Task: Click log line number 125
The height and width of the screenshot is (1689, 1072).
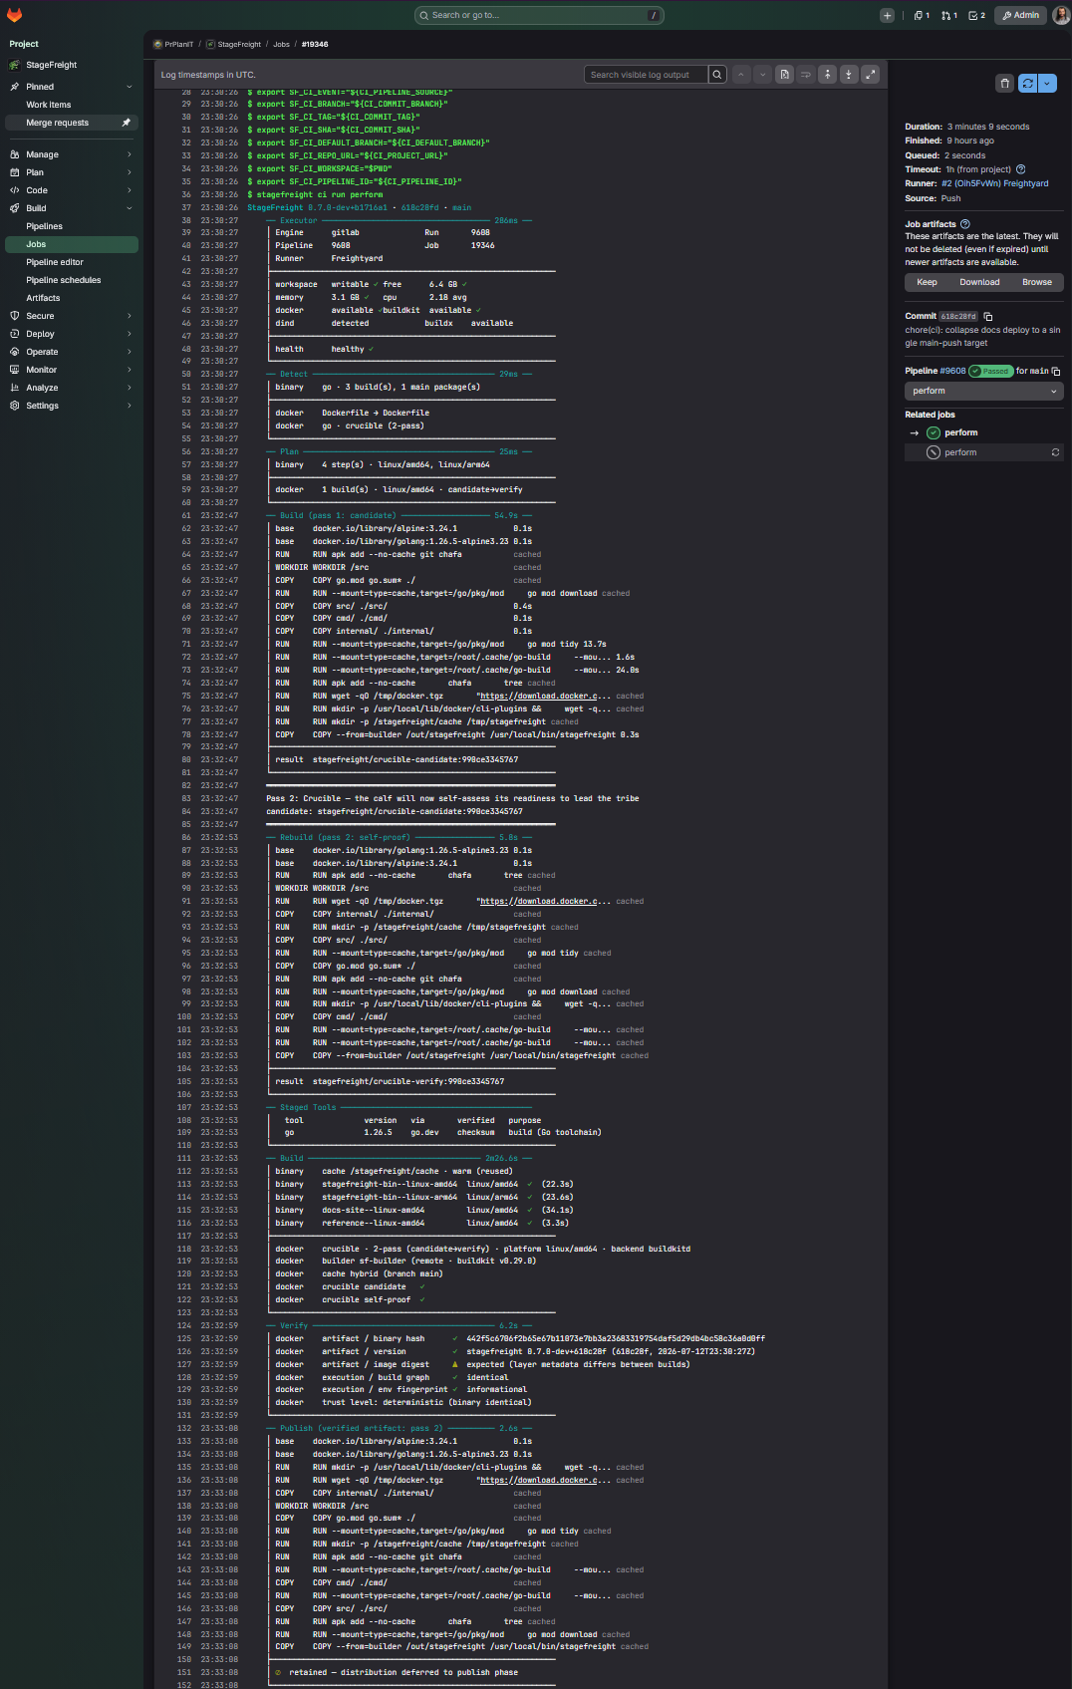Action: (184, 1338)
